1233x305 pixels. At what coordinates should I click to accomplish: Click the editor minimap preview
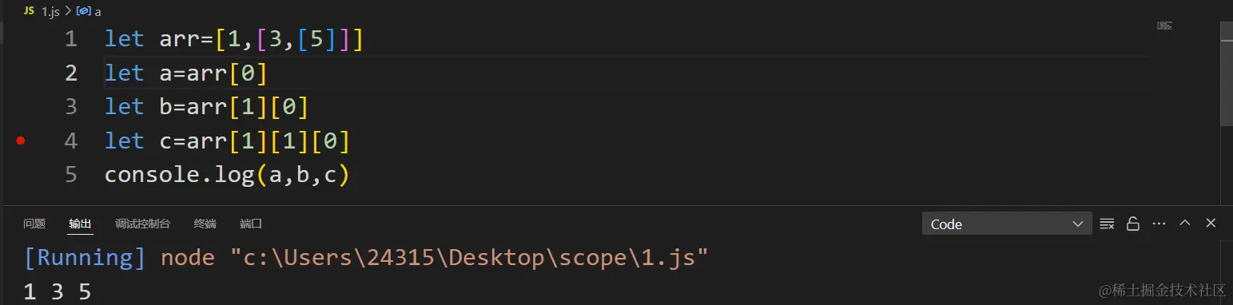(1164, 26)
